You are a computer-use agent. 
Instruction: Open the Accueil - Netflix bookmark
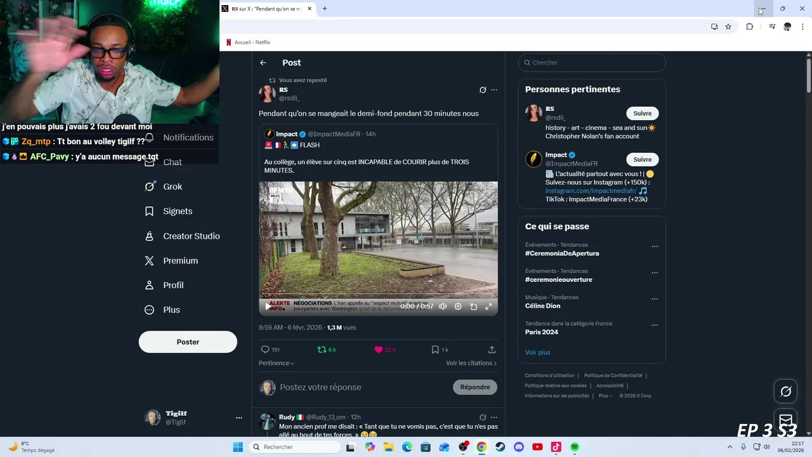click(x=248, y=43)
